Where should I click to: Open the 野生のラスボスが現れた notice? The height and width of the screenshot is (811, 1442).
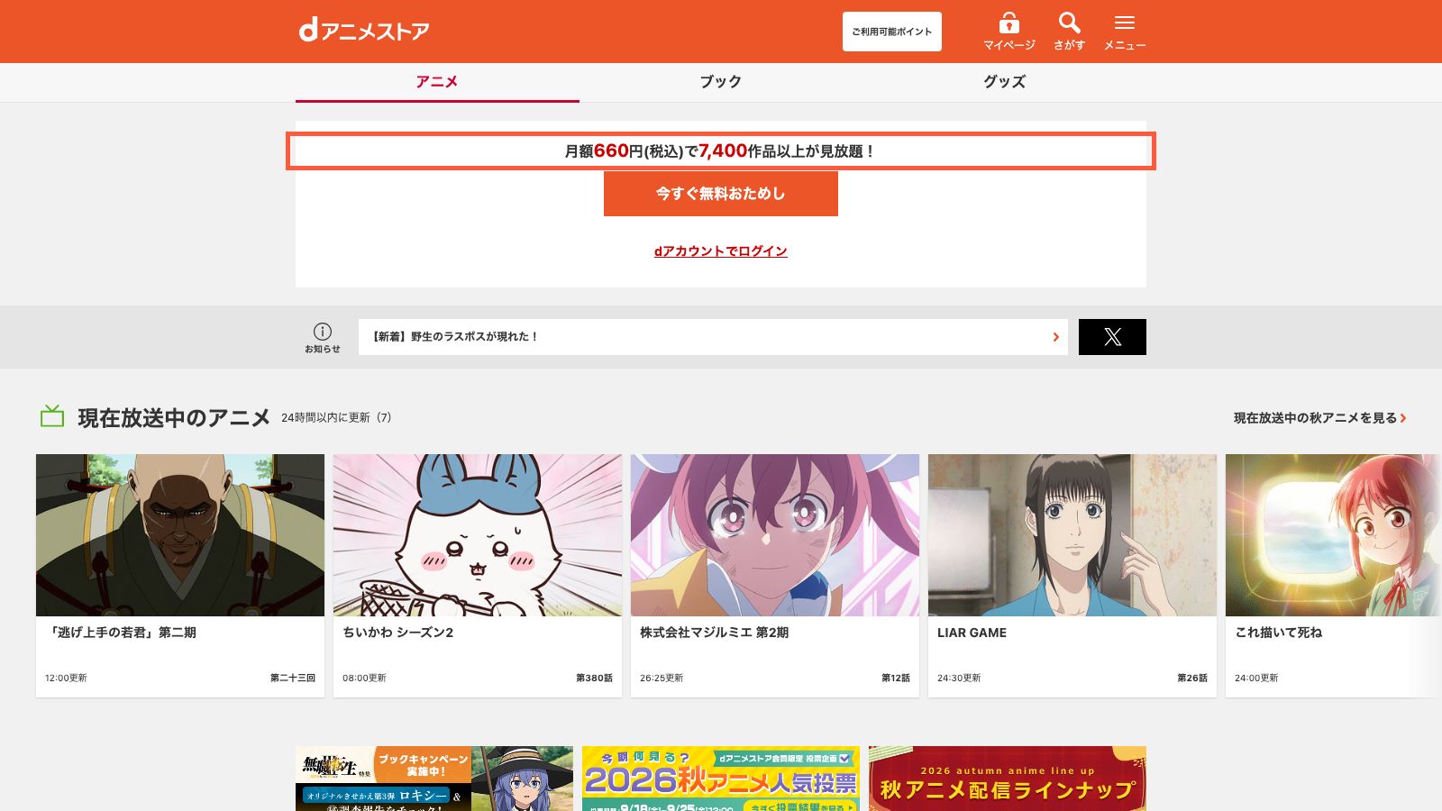pos(713,337)
